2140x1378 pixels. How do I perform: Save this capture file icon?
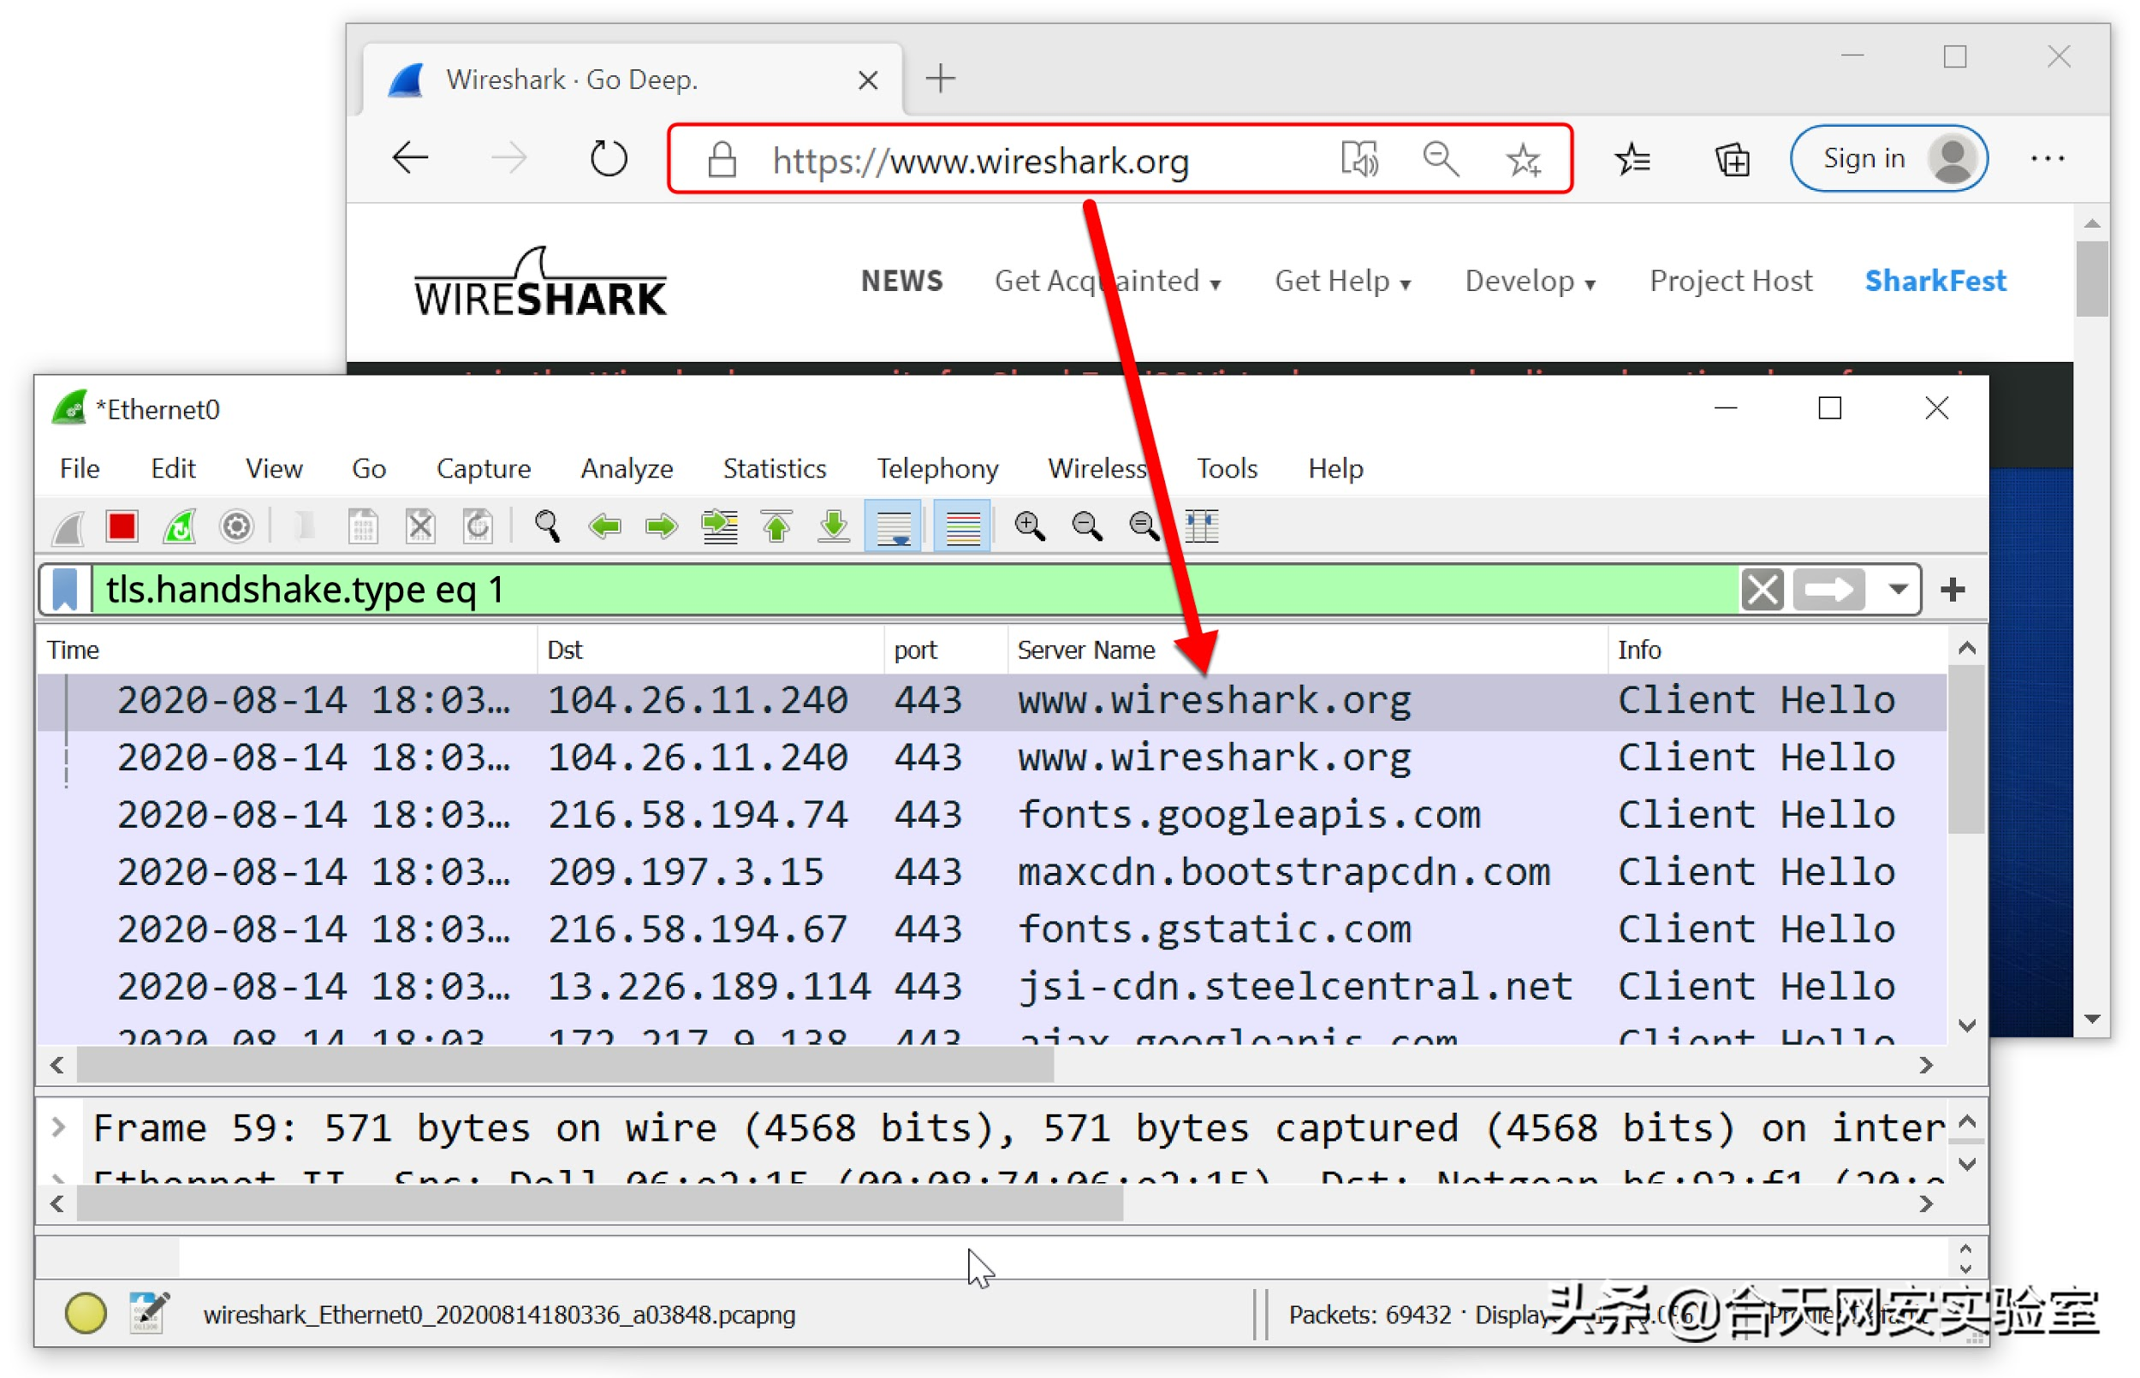[363, 526]
